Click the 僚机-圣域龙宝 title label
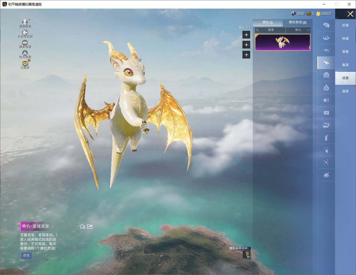This screenshot has height=275, width=356. click(36, 226)
